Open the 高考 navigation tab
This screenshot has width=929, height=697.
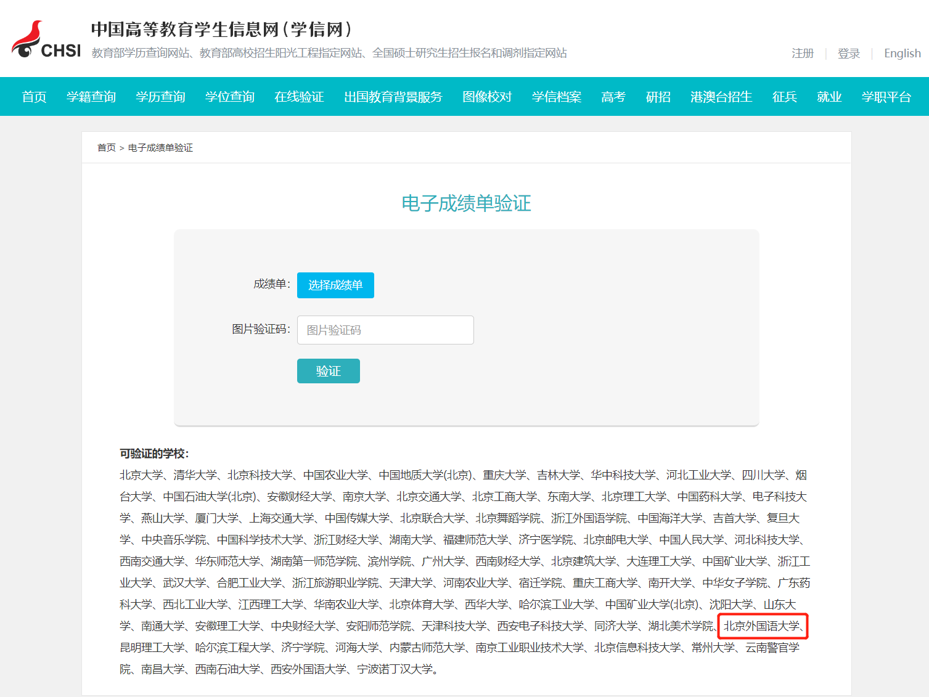pyautogui.click(x=613, y=97)
